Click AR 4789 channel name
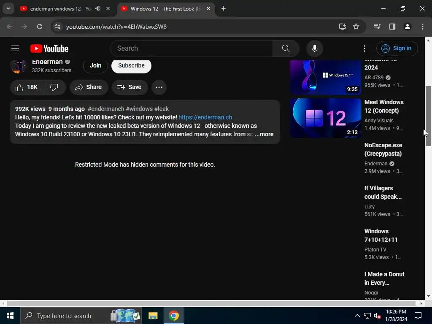432x324 pixels. click(x=374, y=78)
